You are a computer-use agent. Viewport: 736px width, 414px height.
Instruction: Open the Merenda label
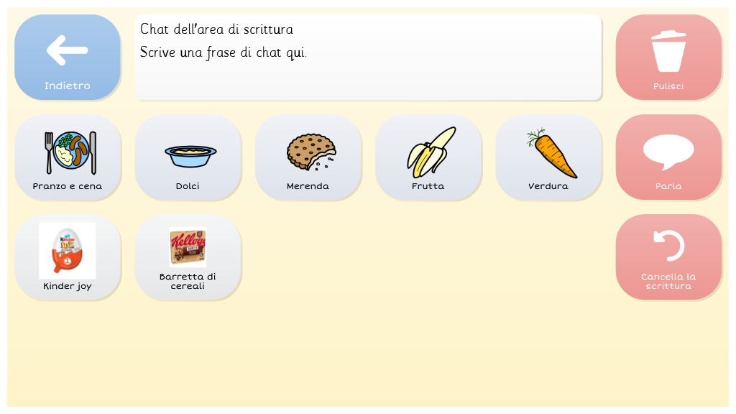(308, 186)
